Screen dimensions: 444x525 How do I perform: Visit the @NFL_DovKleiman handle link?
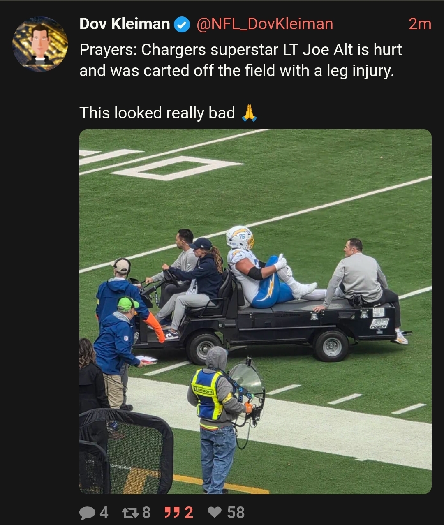tap(265, 24)
